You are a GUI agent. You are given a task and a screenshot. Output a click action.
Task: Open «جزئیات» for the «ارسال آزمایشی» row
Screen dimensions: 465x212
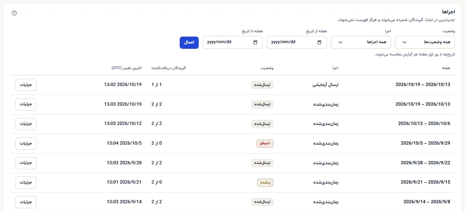[26, 85]
